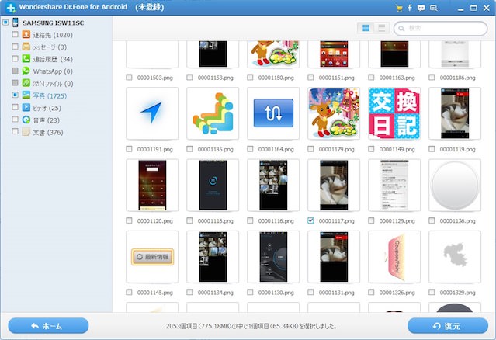Click the attachment icon beside 添付ファイル
Image resolution: width=496 pixels, height=340 pixels.
click(26, 83)
